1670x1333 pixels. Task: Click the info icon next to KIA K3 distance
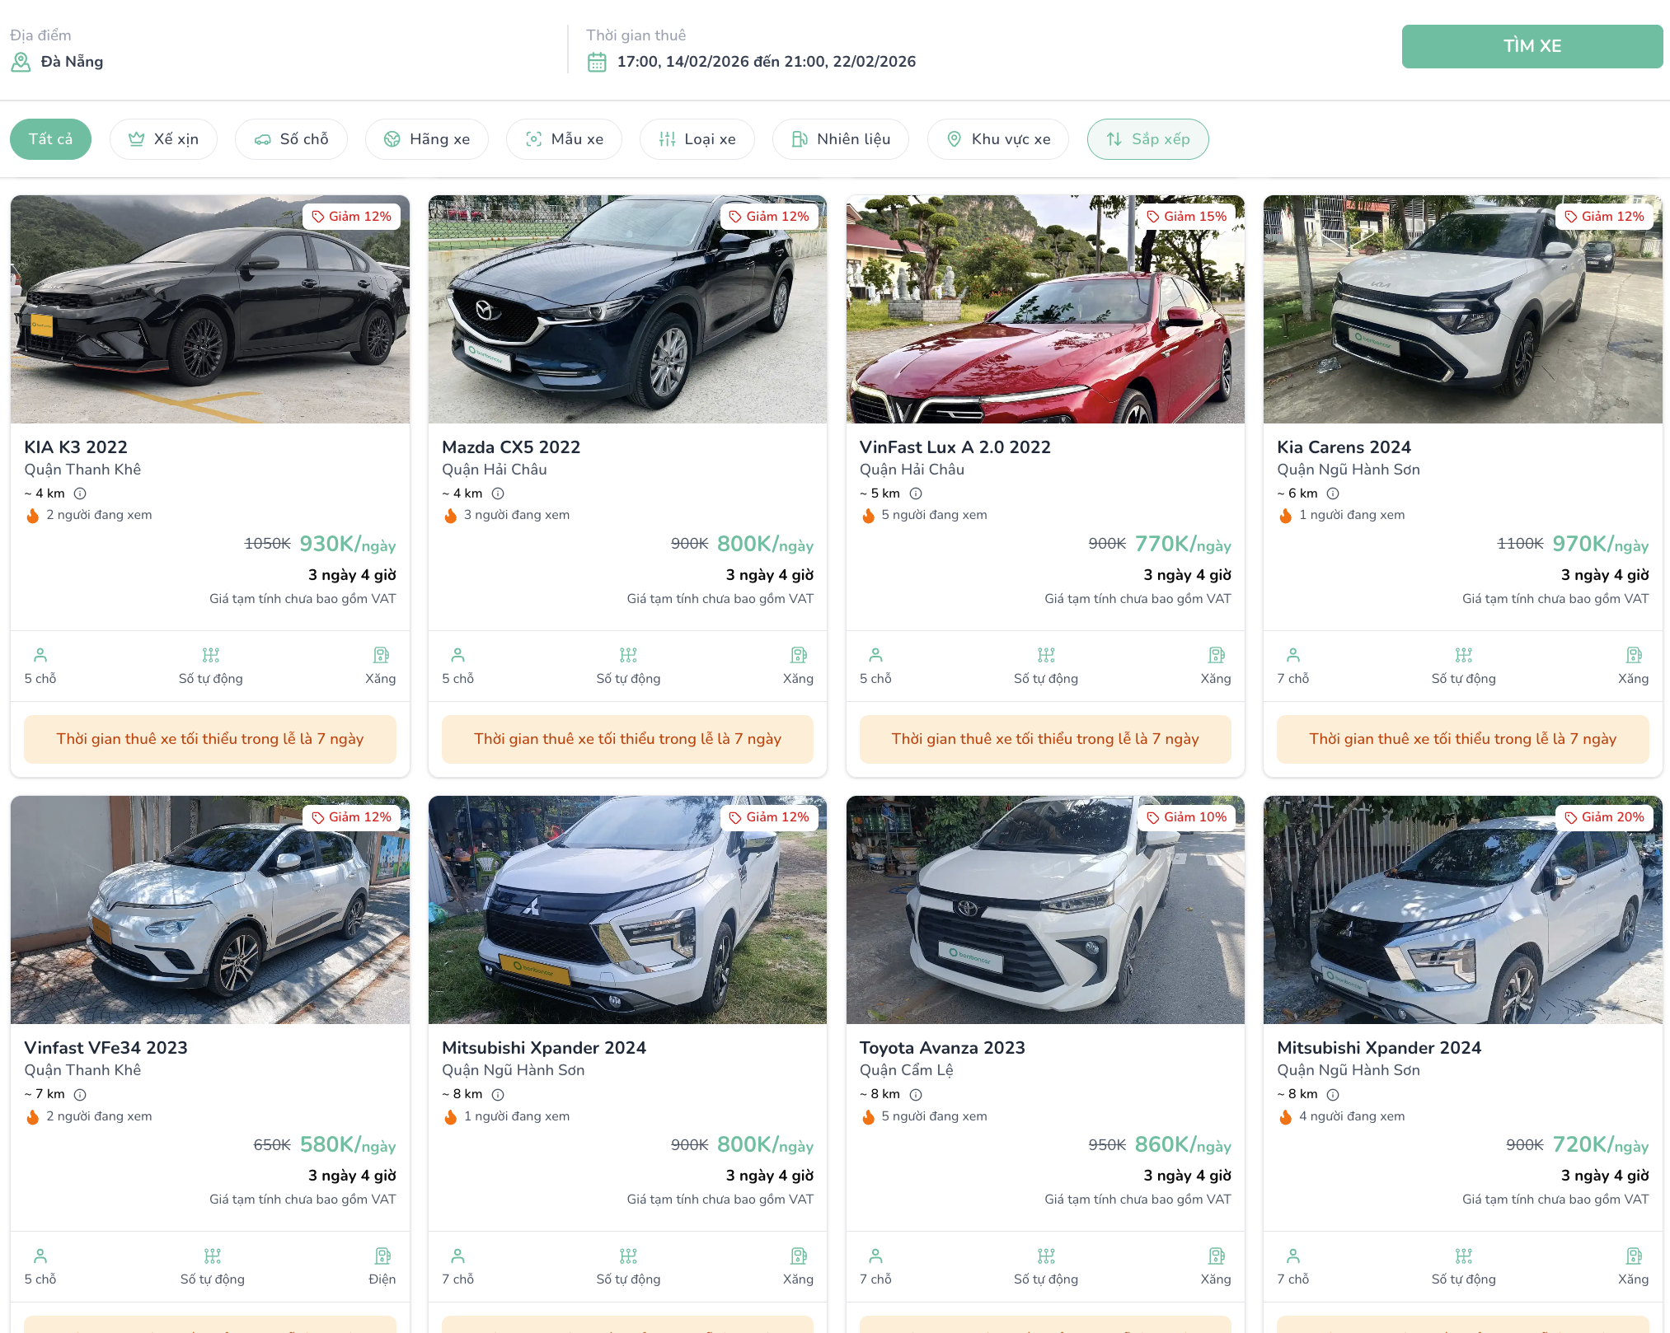[x=80, y=493]
